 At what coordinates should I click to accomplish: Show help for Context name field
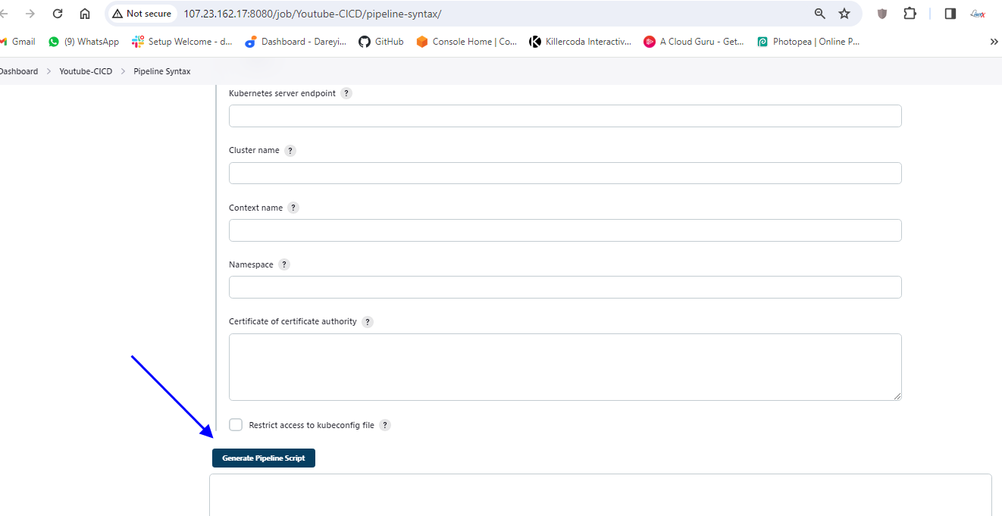point(293,208)
